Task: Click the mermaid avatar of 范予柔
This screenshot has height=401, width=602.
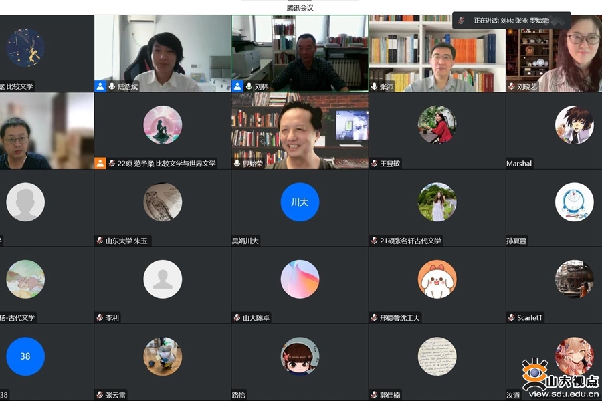Action: pos(163,125)
